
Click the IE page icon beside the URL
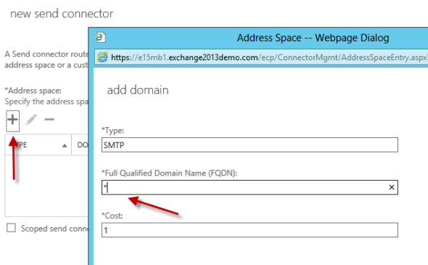click(x=102, y=57)
